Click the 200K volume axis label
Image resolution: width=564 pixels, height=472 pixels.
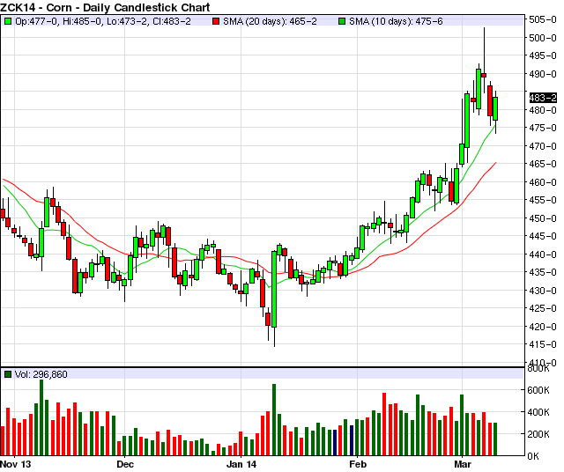[538, 434]
